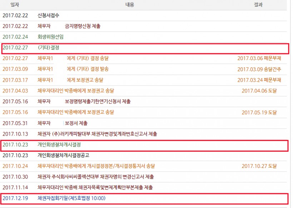293x208 pixels.
Task: Select the green '개인회생절차개시결정' entry
Action: click(59, 145)
